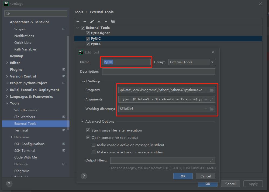Insert a macro into the Program field
Image resolution: width=269 pixels, height=192 pixels.
pyautogui.click(x=206, y=90)
